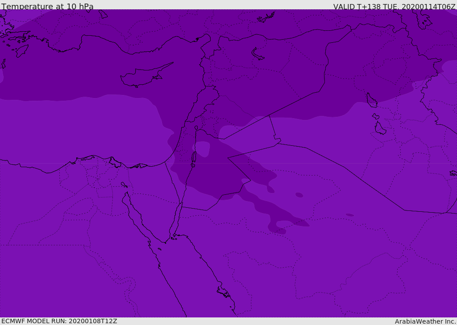Click the Farasan Islands in Red Sea

pyautogui.click(x=224, y=292)
